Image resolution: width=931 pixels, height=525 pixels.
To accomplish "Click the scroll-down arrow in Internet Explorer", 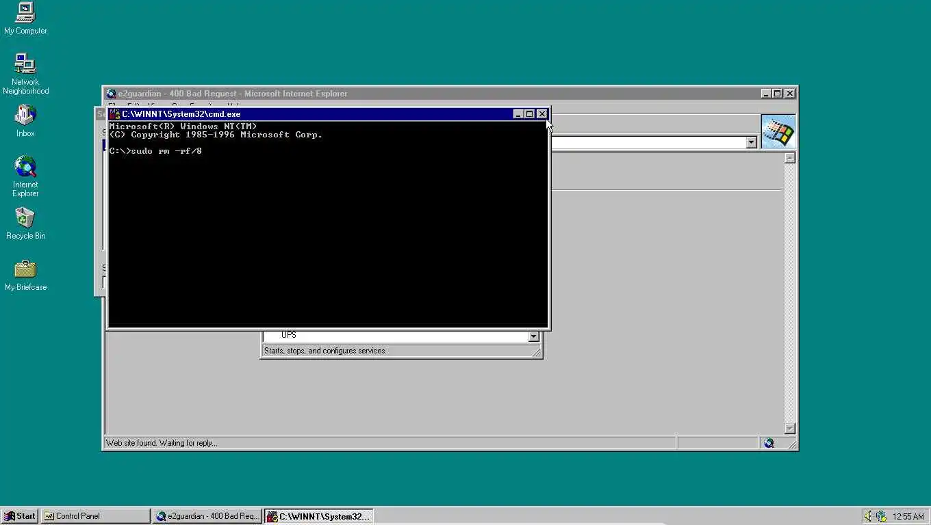I will 789,429.
